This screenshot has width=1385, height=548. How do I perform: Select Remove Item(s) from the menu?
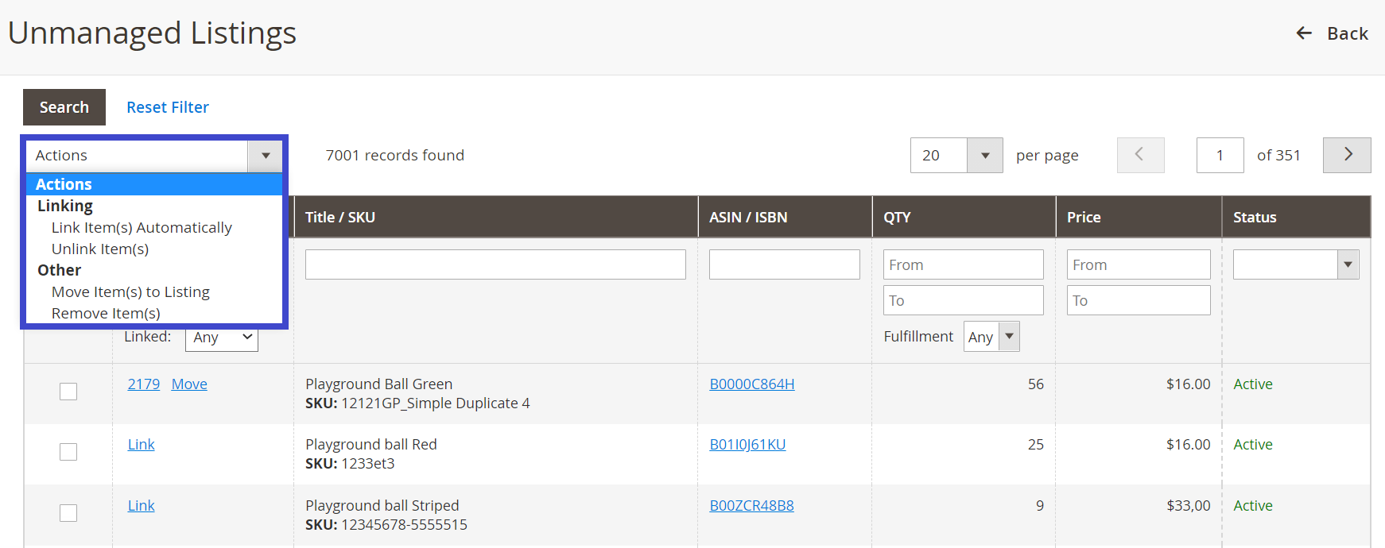tap(106, 314)
